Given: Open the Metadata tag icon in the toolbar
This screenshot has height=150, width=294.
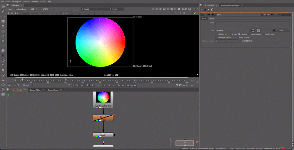Looking at the screenshot, I should [3, 70].
